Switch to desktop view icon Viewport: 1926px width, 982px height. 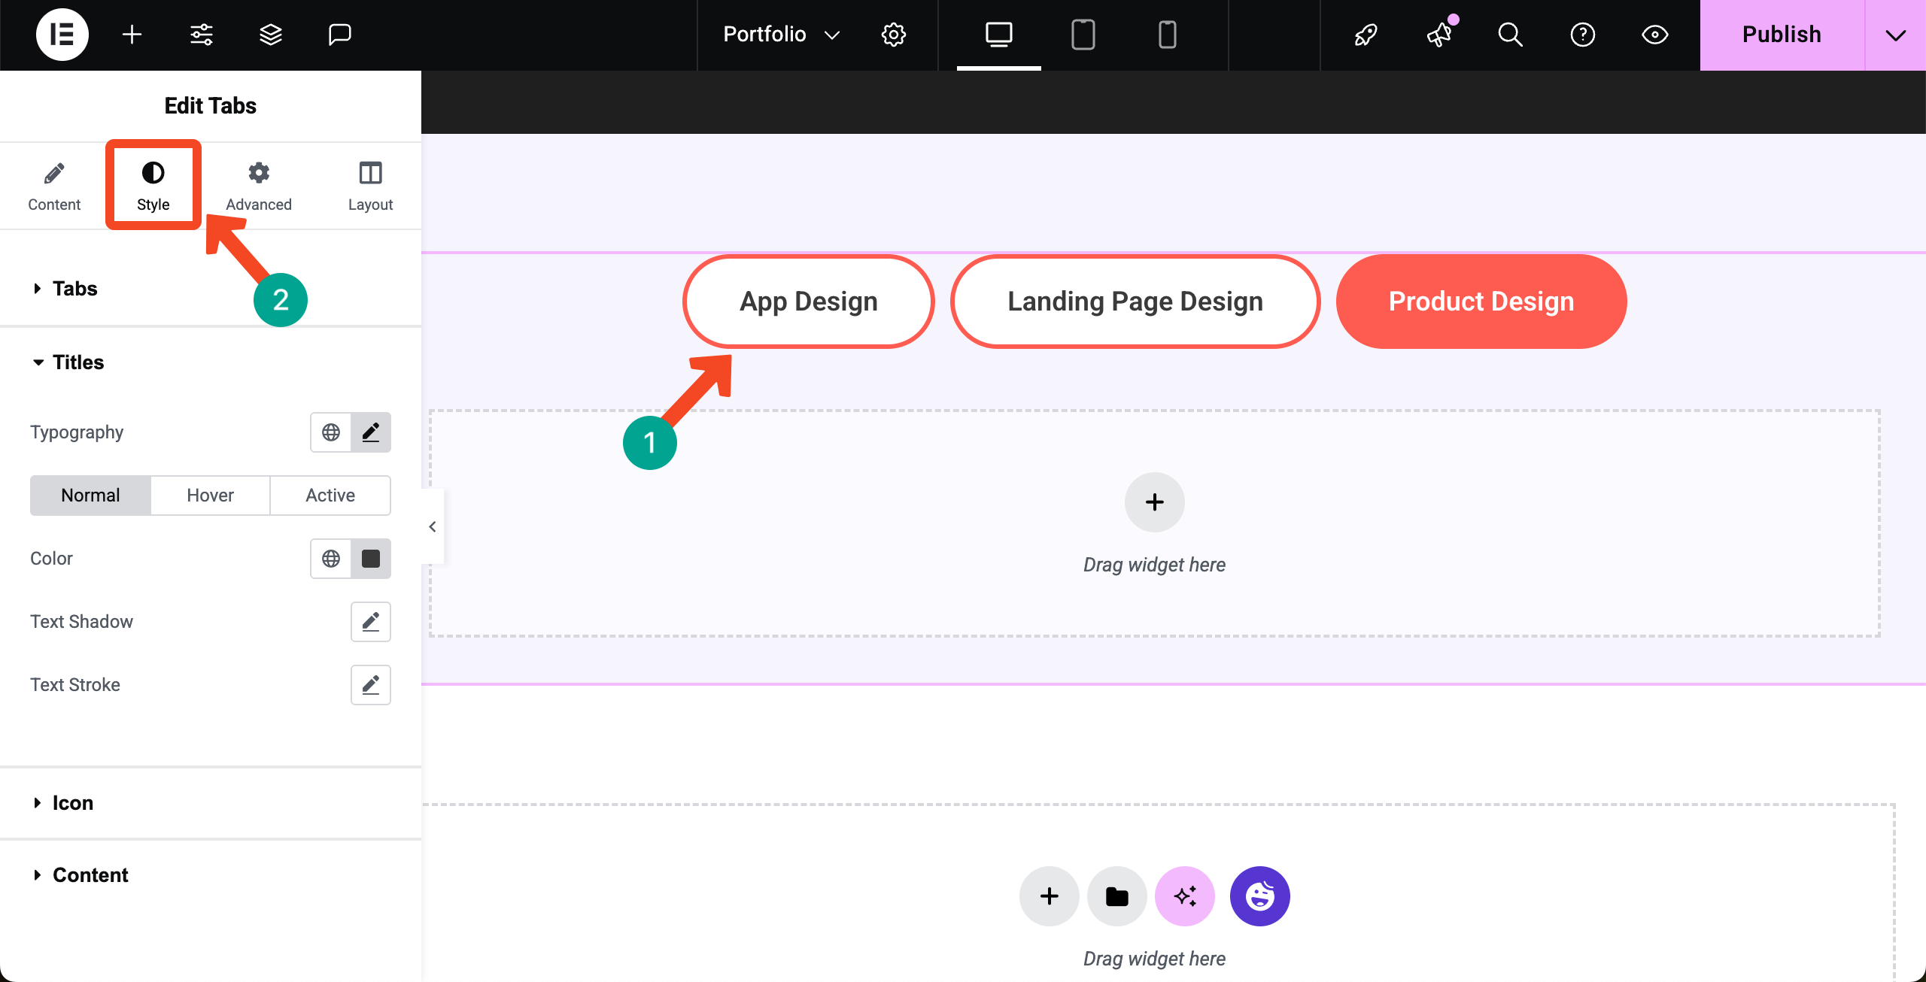(x=999, y=35)
